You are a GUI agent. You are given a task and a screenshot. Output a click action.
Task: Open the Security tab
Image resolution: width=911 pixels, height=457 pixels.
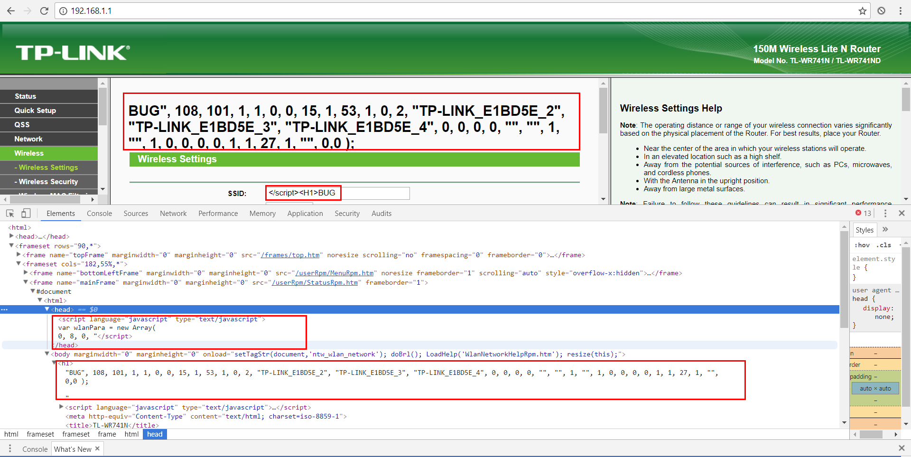[x=347, y=214]
